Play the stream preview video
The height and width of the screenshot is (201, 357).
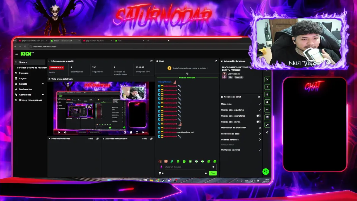(59, 132)
